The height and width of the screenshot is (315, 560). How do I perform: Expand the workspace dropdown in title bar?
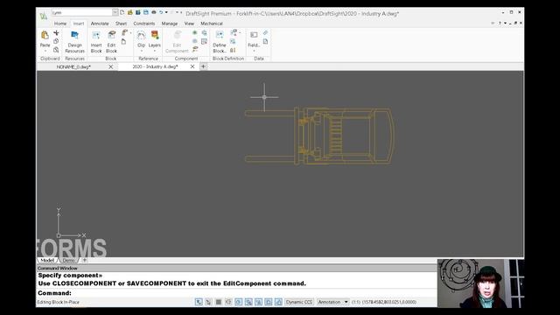pos(115,12)
